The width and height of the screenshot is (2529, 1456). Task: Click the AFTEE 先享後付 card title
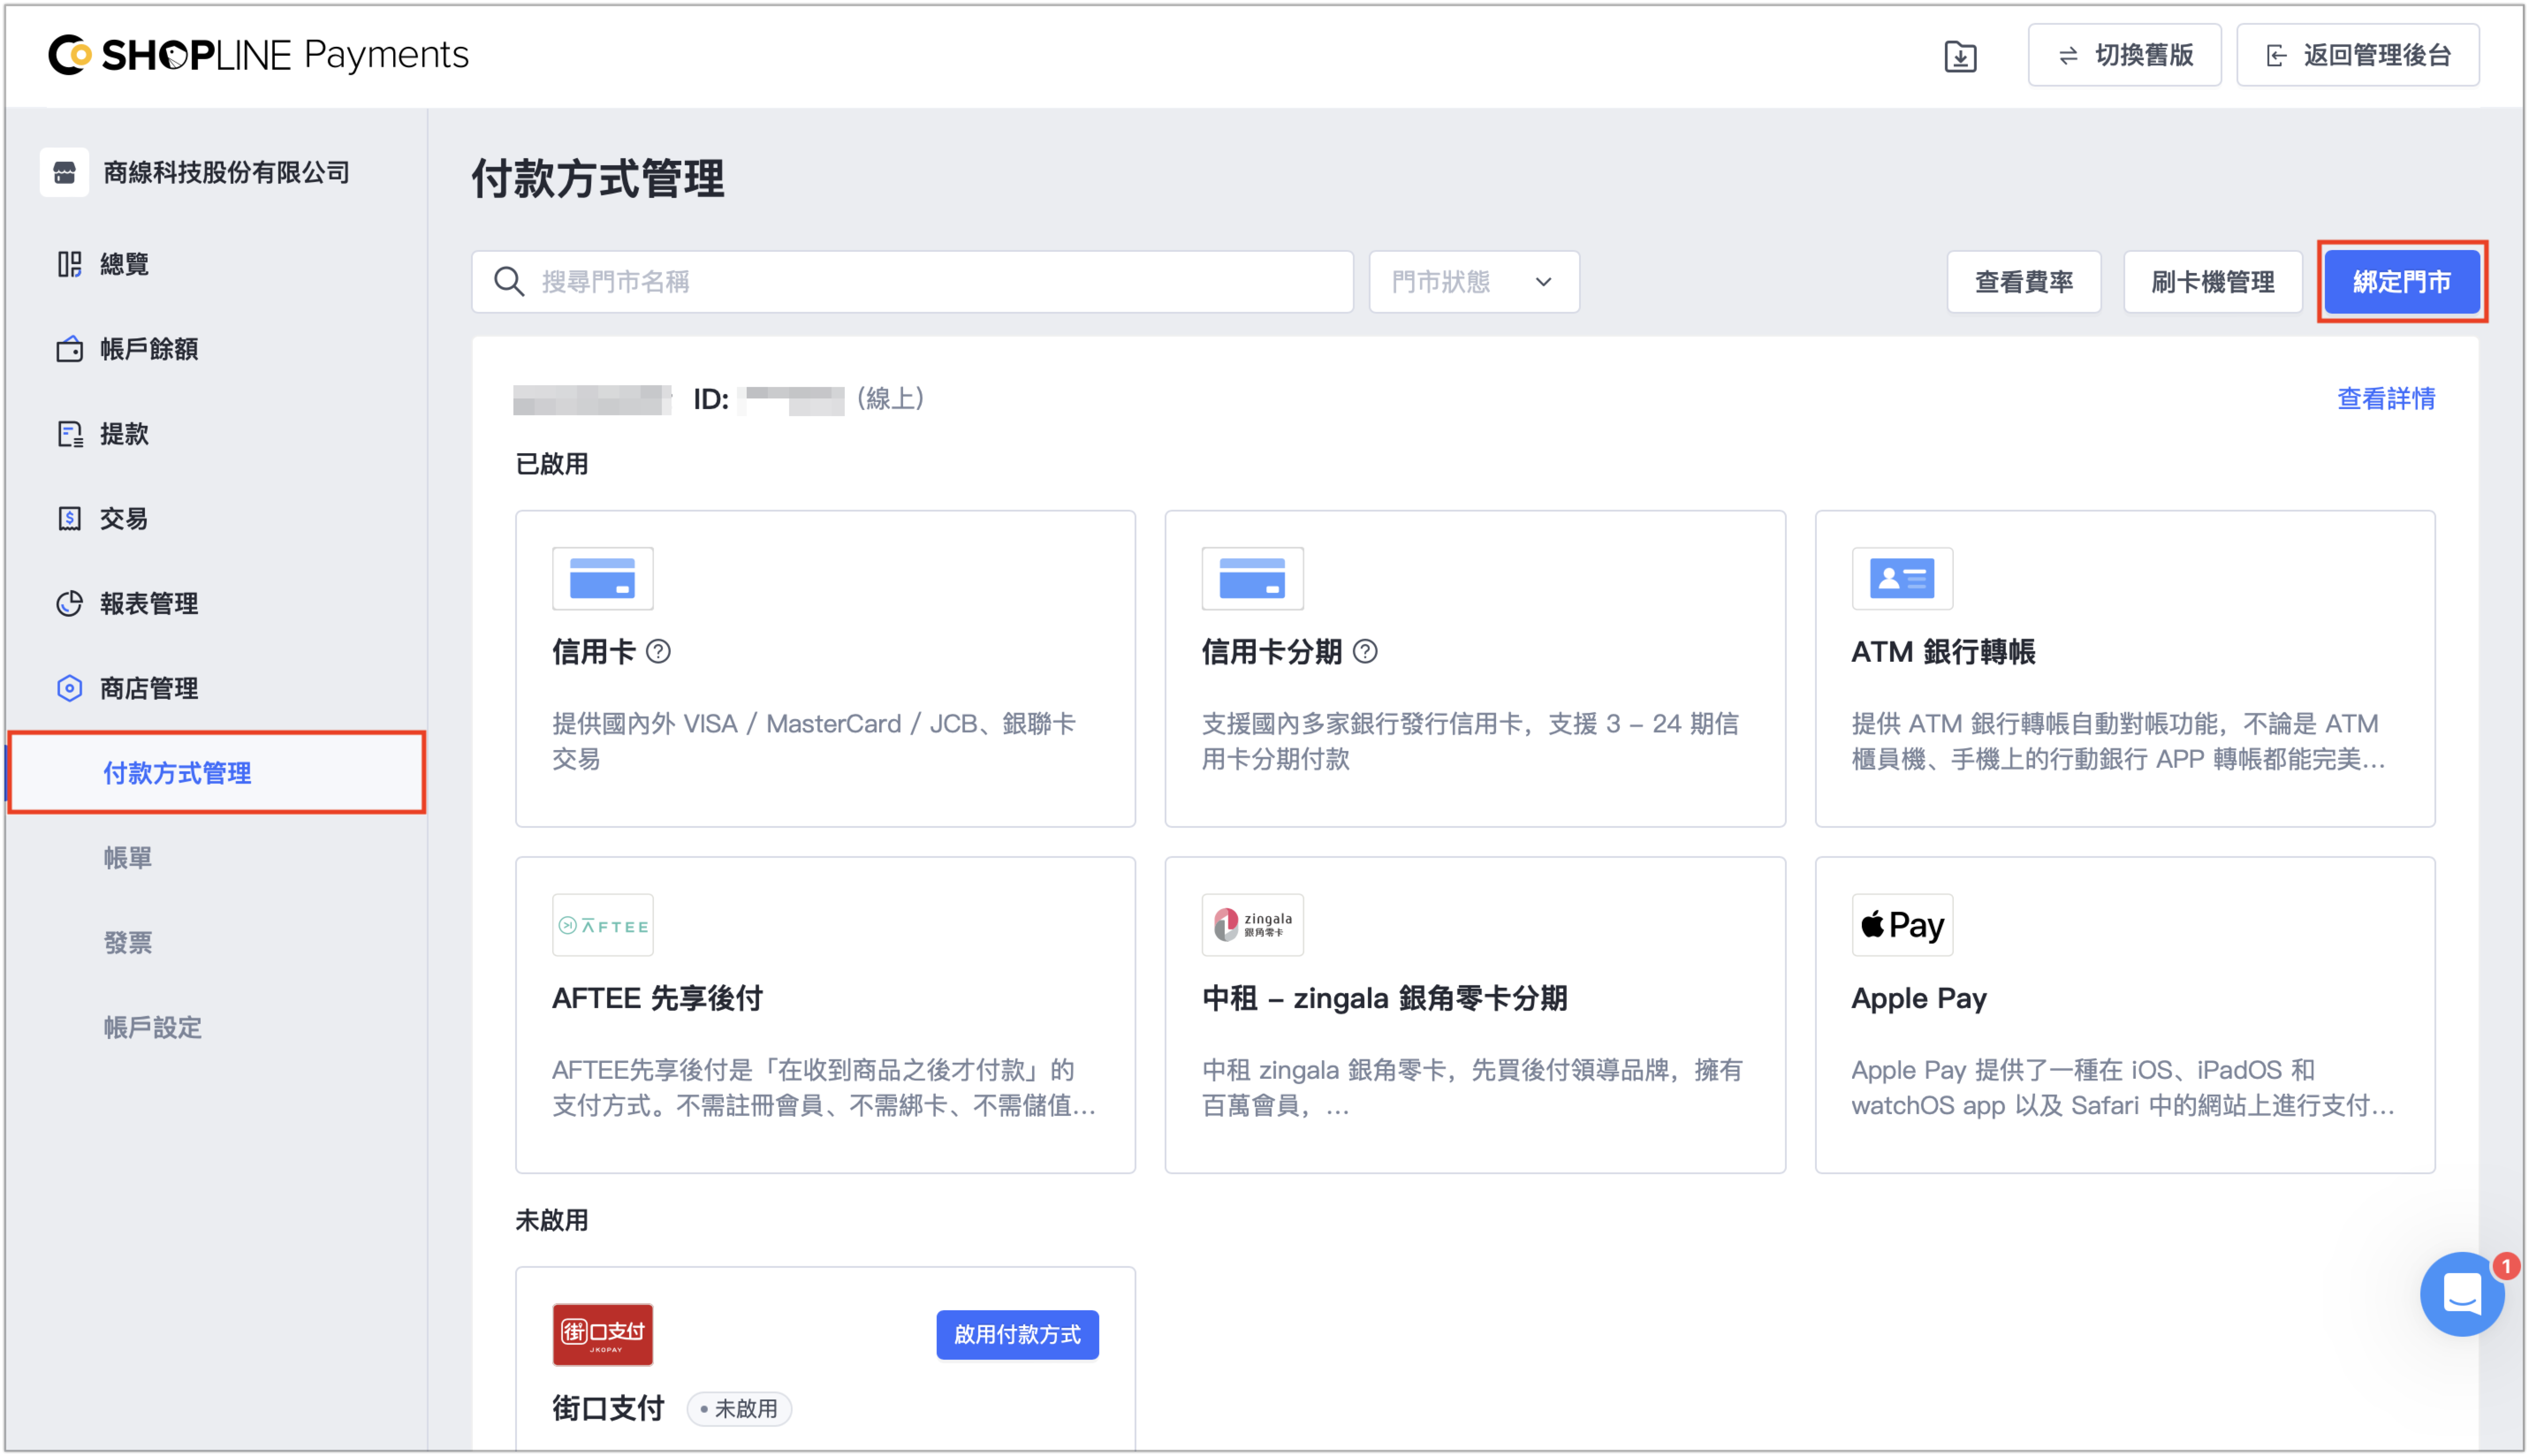657,998
